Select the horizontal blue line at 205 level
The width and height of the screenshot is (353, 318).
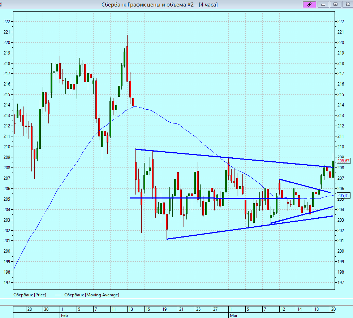point(214,198)
